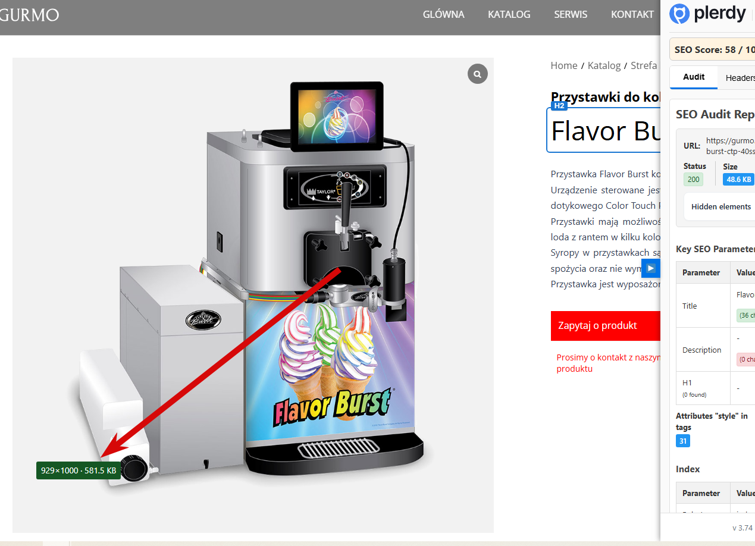Click the GURMO site logo
Image resolution: width=755 pixels, height=546 pixels.
coord(30,15)
